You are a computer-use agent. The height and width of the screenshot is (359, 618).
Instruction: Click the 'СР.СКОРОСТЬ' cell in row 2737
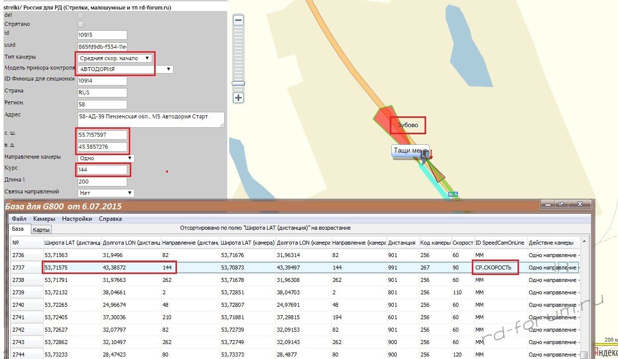pyautogui.click(x=500, y=268)
